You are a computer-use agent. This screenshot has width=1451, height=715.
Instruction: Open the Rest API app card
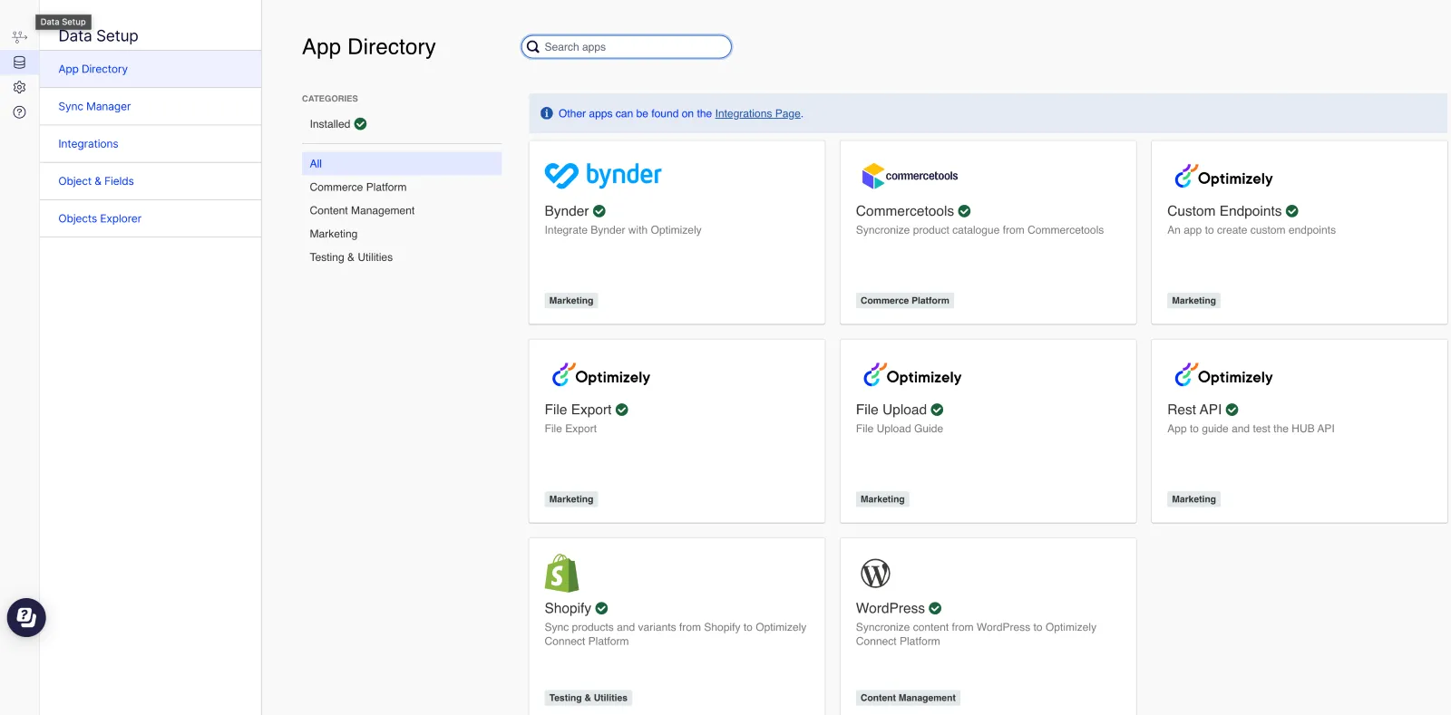pyautogui.click(x=1299, y=431)
